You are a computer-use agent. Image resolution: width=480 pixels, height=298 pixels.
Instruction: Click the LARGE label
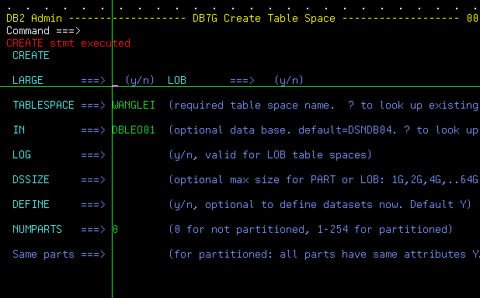28,81
